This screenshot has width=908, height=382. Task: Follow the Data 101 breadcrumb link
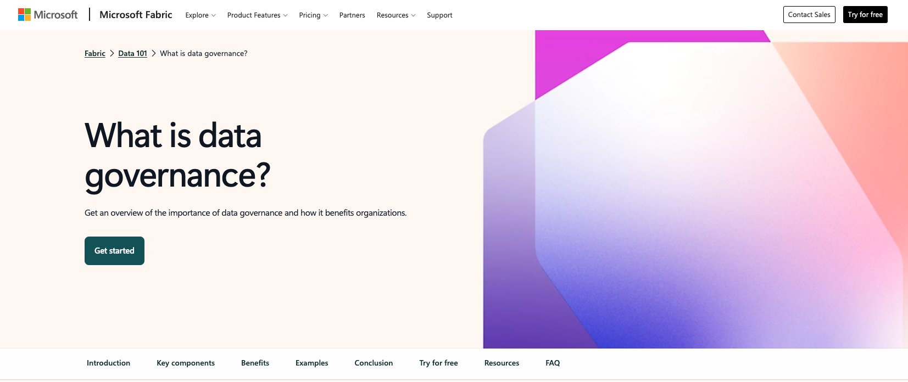point(133,53)
